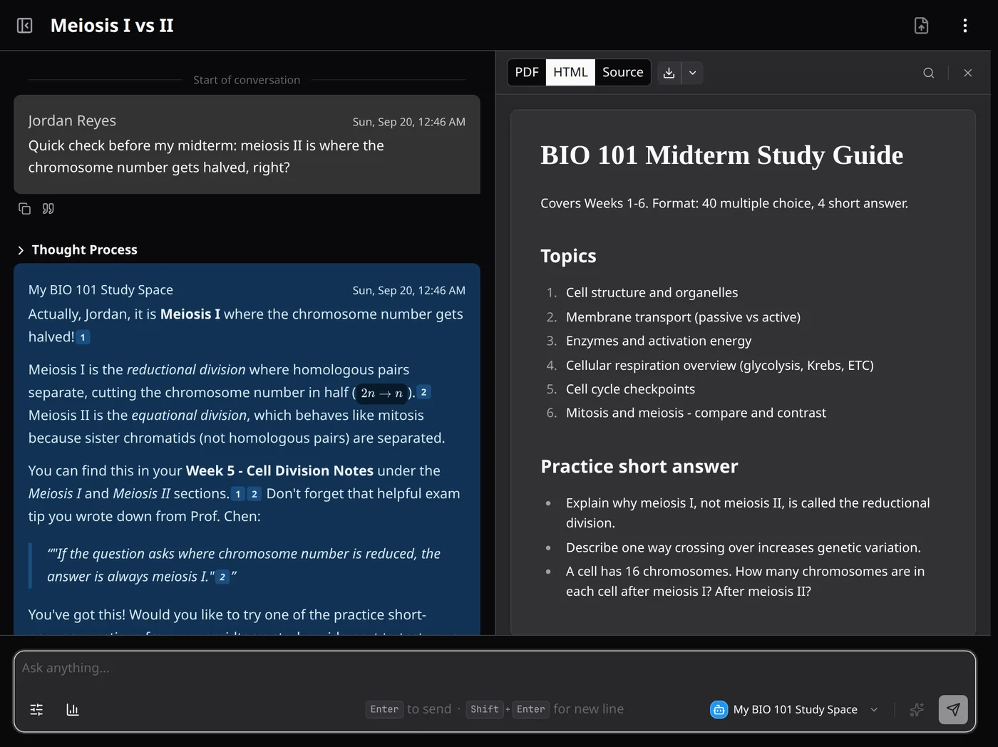Click the send message button

[x=953, y=709]
